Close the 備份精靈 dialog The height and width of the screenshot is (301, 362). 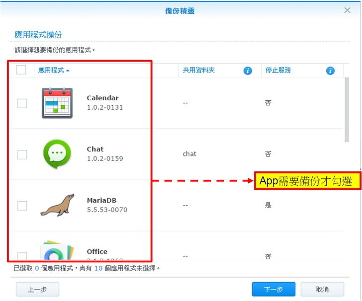[347, 10]
